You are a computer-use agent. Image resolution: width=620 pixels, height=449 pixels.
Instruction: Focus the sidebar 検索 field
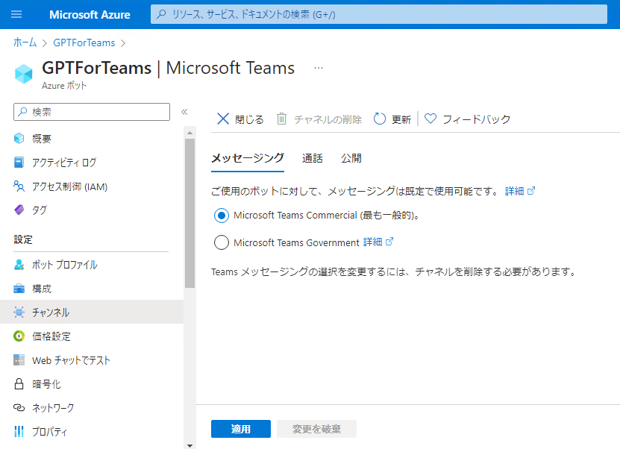pos(92,112)
